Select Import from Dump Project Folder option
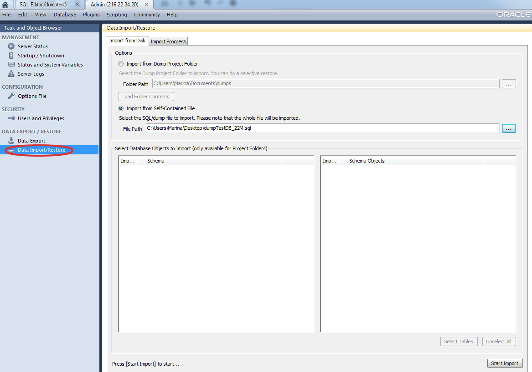 tap(121, 64)
